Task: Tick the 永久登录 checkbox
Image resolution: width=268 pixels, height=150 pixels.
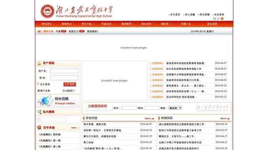Action: coord(38,84)
